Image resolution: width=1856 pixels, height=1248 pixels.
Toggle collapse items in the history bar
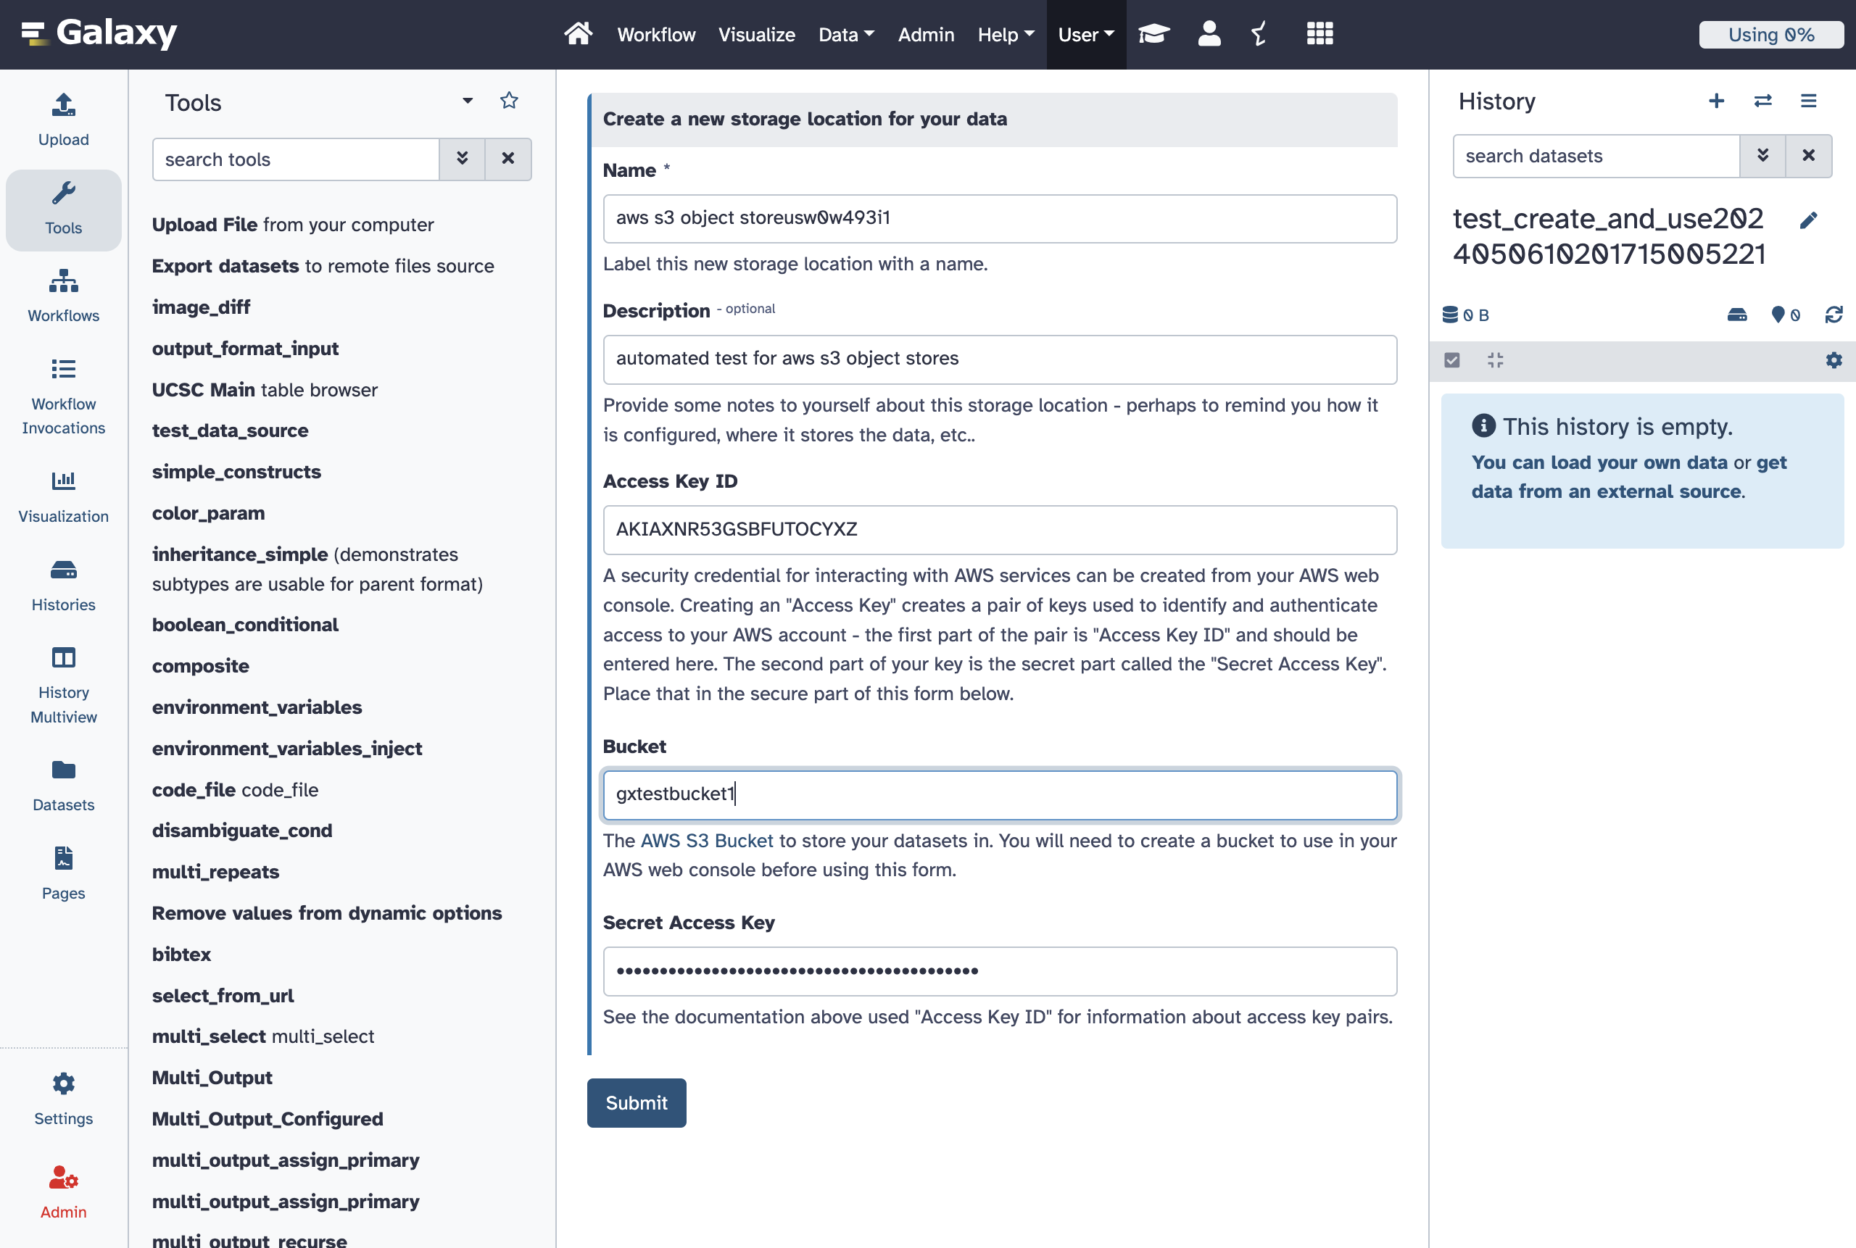tap(1494, 360)
